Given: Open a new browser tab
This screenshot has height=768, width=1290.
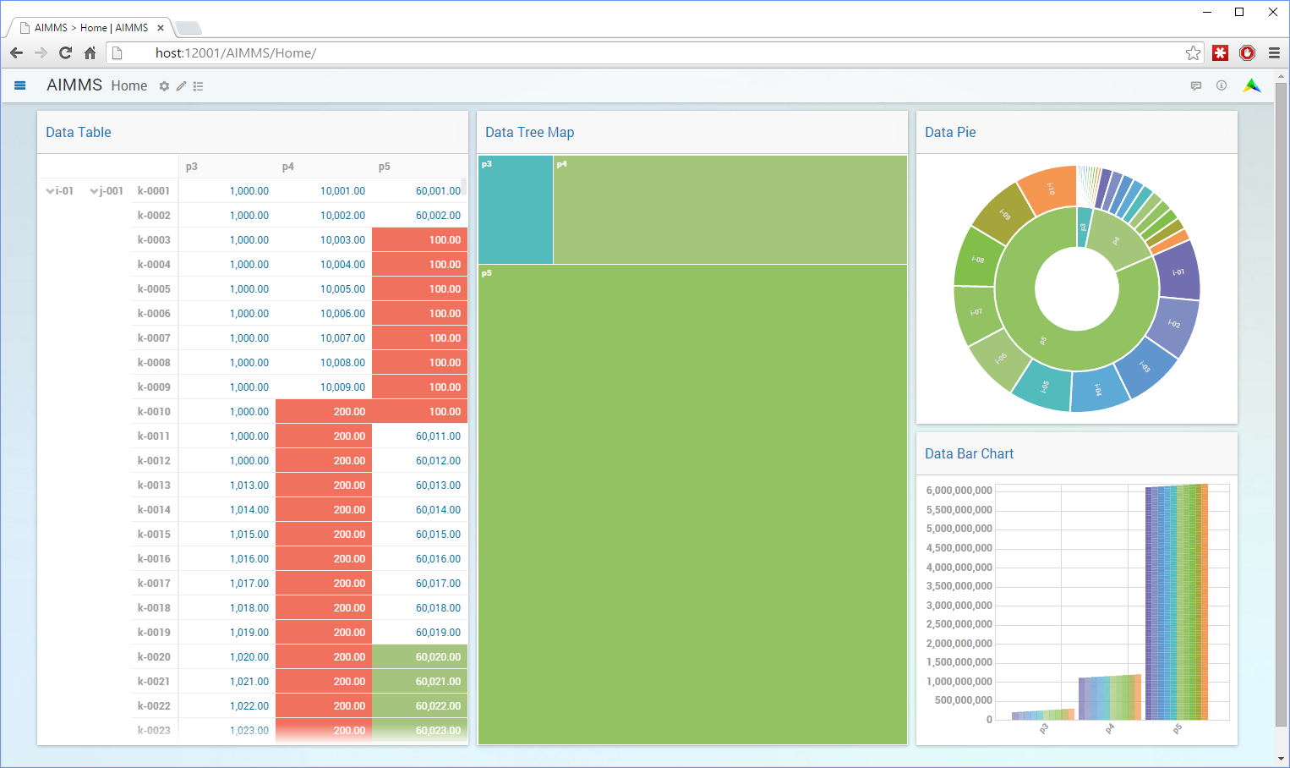Looking at the screenshot, I should [188, 29].
